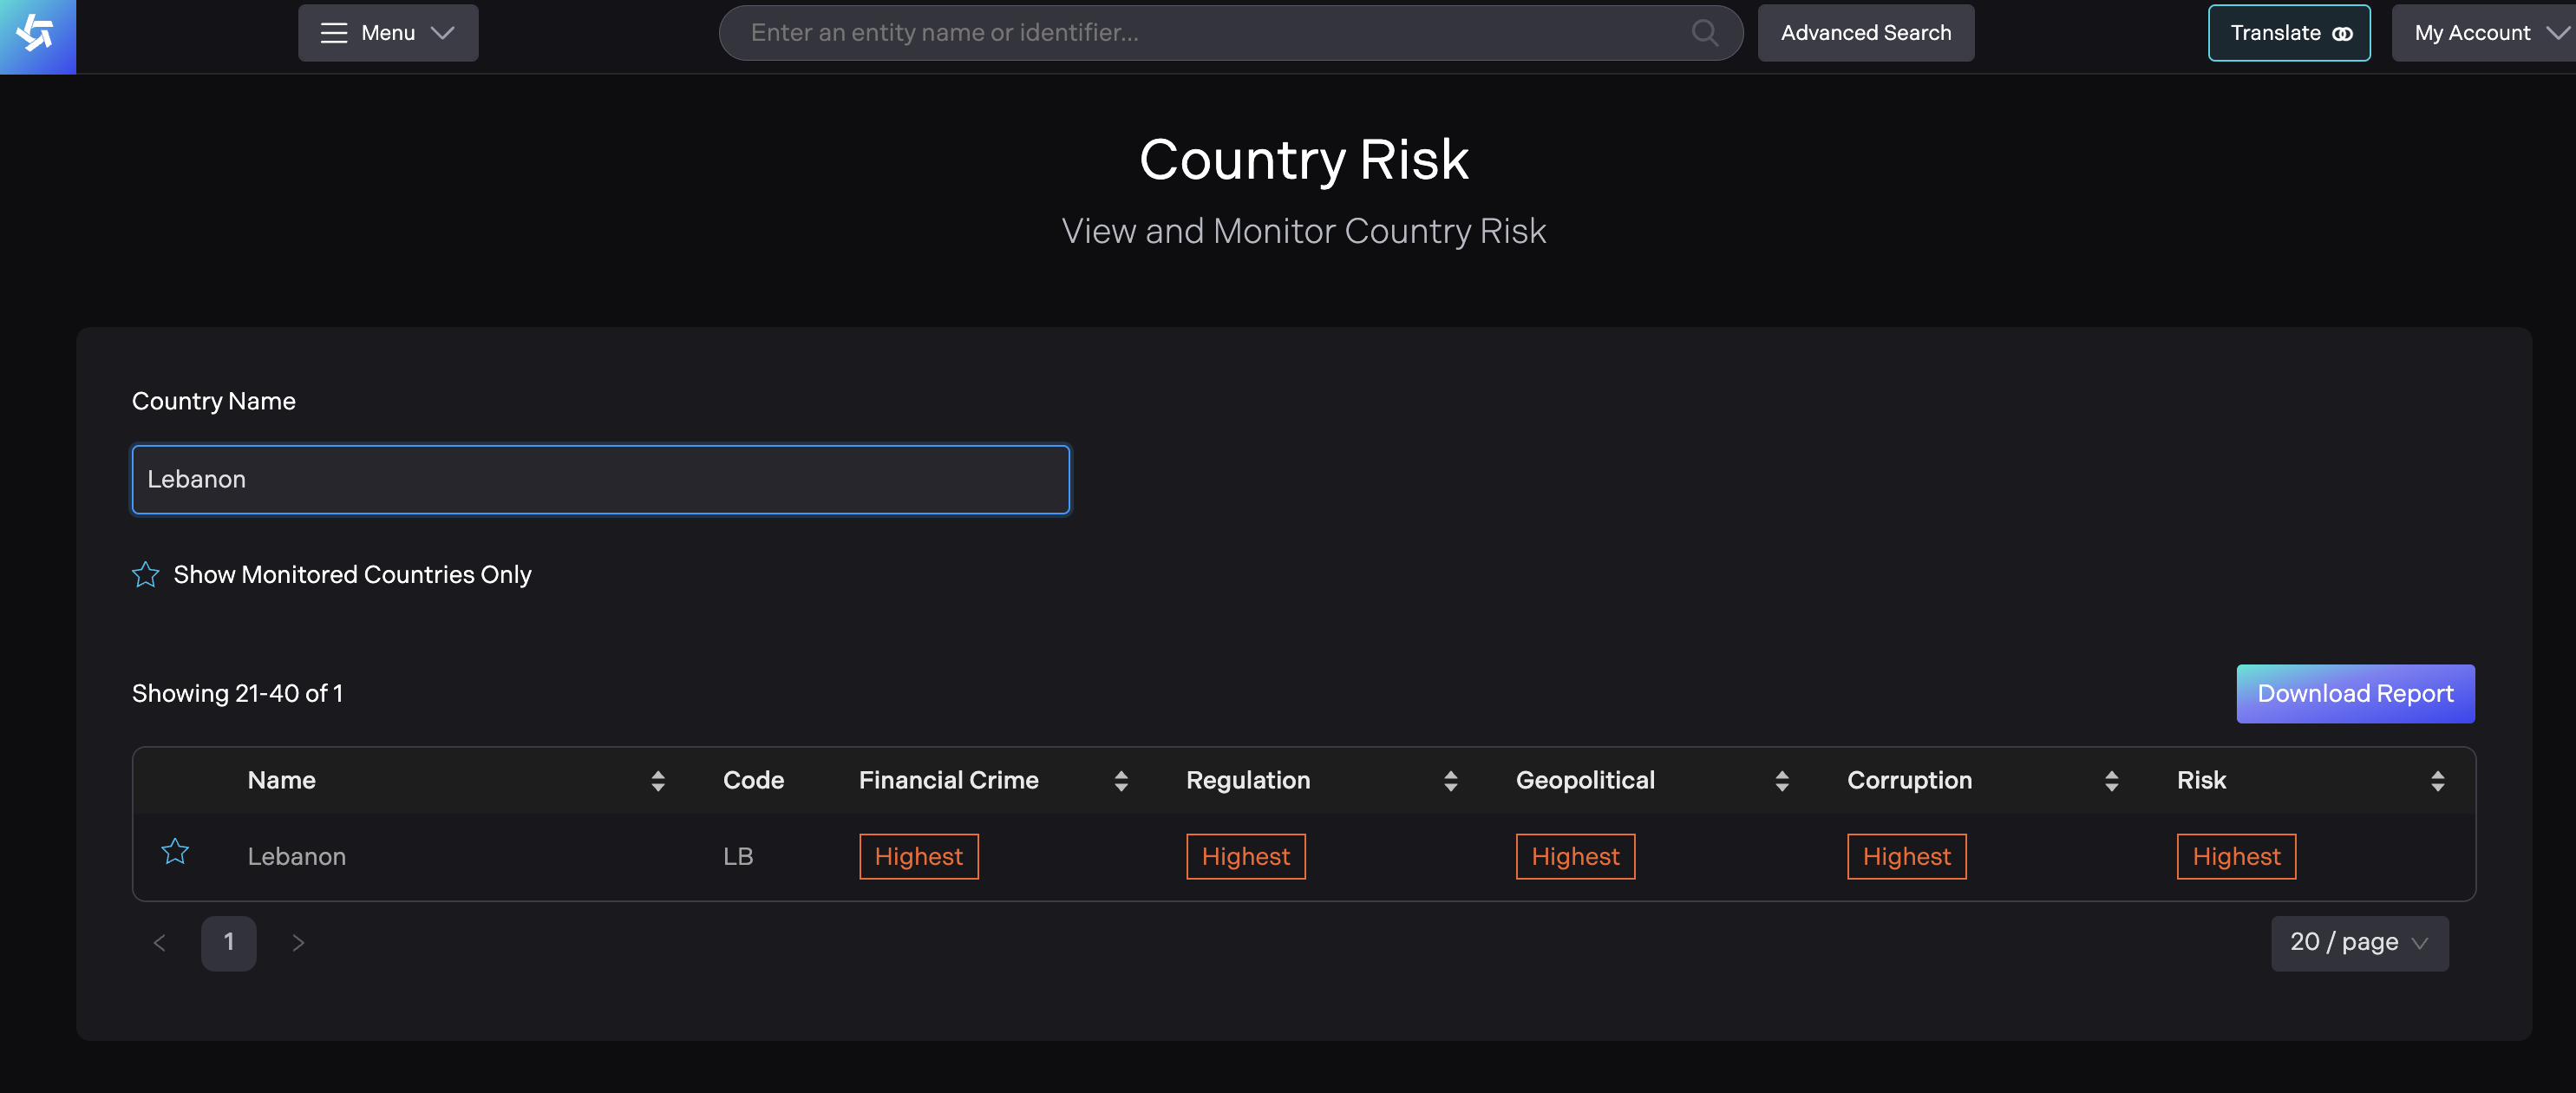
Task: Focus the entity name search box
Action: [1200, 33]
